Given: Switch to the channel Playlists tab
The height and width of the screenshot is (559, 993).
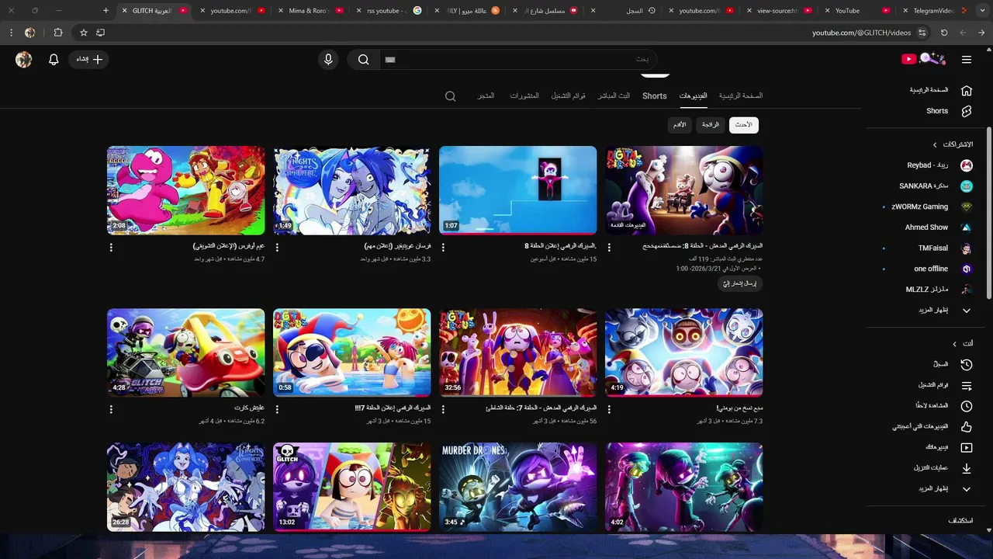Looking at the screenshot, I should tap(569, 96).
